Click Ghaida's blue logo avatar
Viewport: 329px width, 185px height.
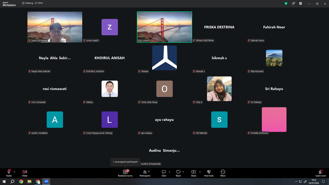164,58
